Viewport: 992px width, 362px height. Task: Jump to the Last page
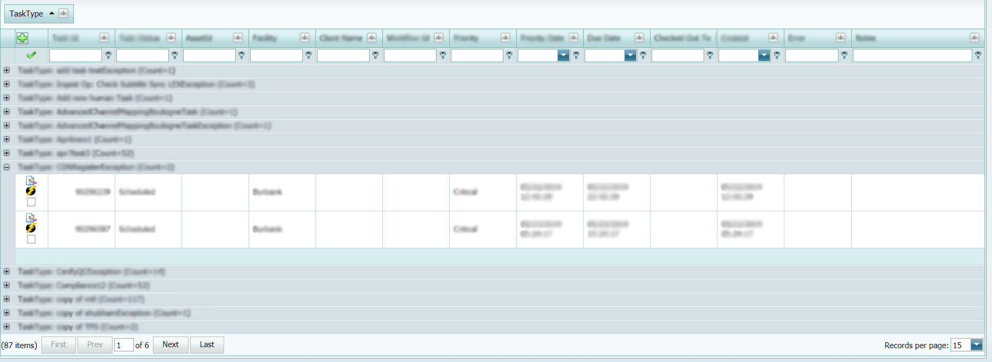(x=207, y=345)
